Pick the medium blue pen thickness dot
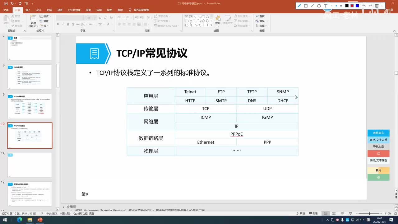The height and width of the screenshot is (224, 398). (336, 6)
